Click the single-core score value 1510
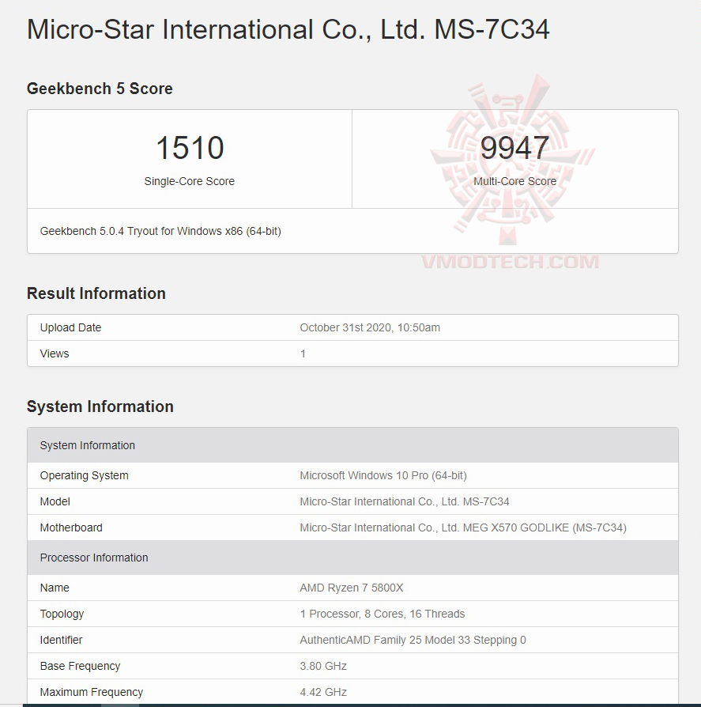 point(190,148)
